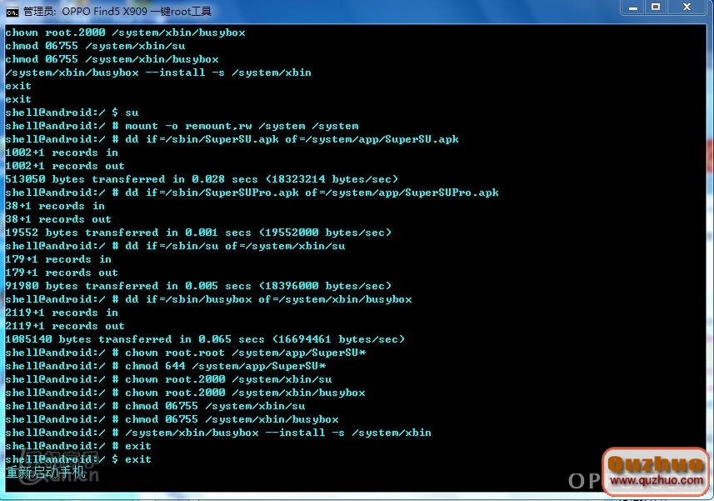Click the 'shell@android:/ # chmod 06755 /system/xbin/busybox' line
This screenshot has width=714, height=501.
click(172, 419)
